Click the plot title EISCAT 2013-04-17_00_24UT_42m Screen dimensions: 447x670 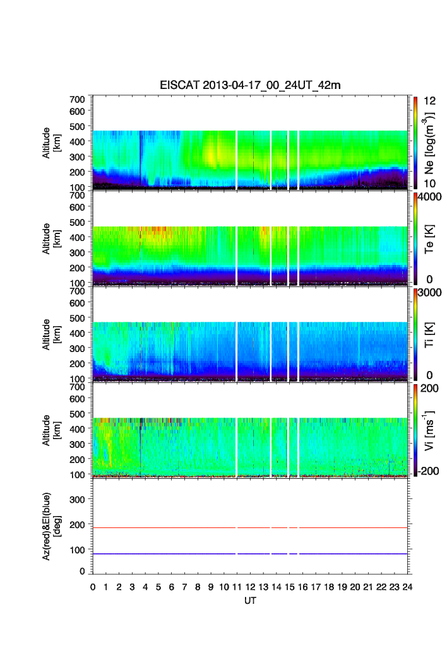[250, 85]
